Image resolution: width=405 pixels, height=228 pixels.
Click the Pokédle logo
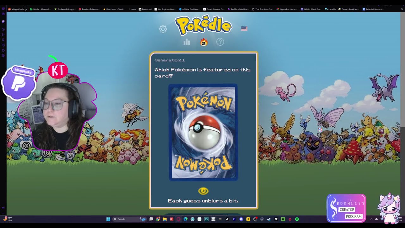(x=203, y=25)
